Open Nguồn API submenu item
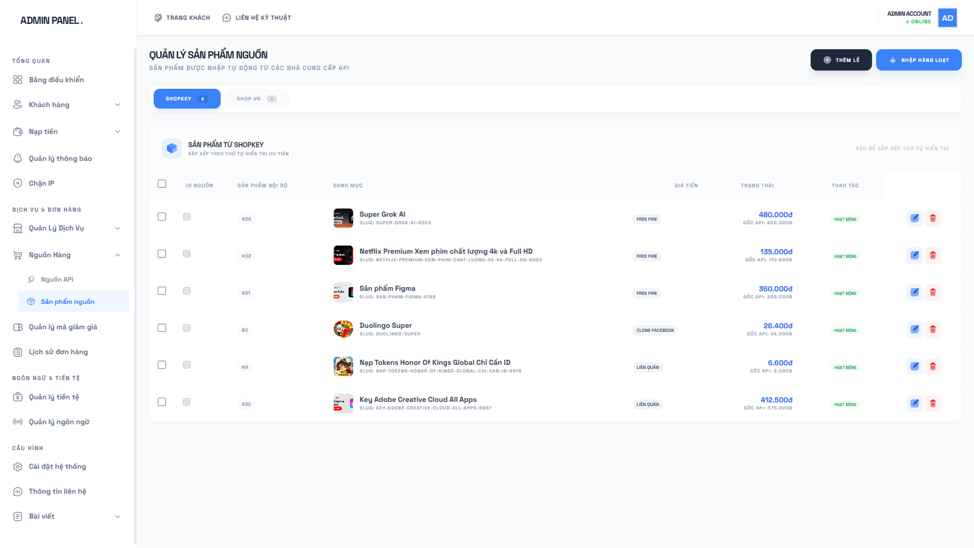The image size is (974, 548). pos(57,279)
